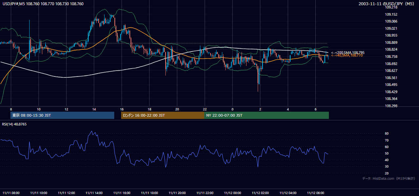Click the 11/12 04:00 date label

[288, 193]
